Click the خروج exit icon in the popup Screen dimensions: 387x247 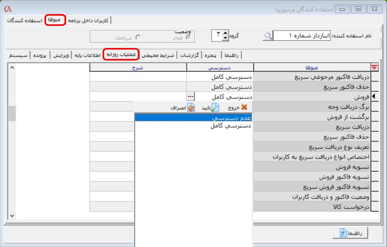coord(245,107)
